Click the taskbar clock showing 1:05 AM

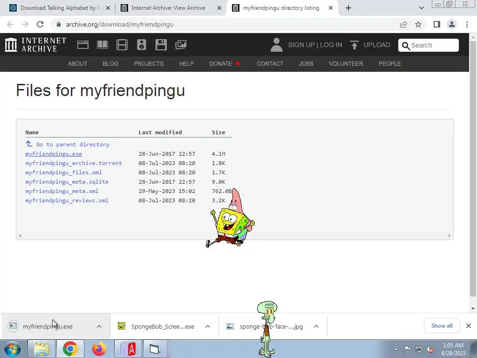click(x=453, y=349)
